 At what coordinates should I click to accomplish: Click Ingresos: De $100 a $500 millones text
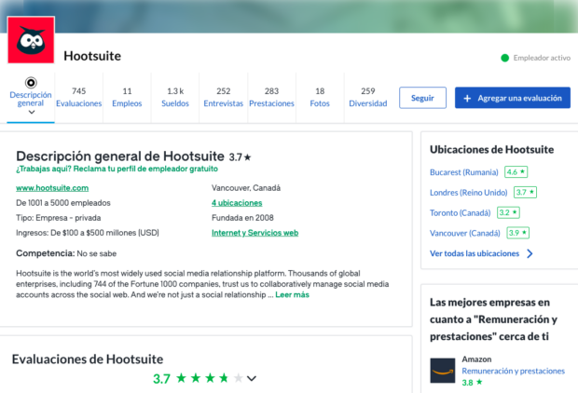pos(88,233)
